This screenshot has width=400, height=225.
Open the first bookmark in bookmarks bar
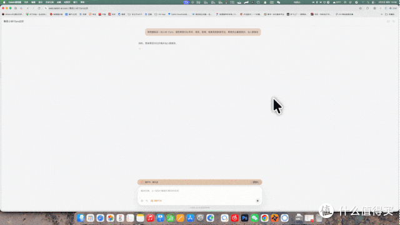tap(12, 14)
